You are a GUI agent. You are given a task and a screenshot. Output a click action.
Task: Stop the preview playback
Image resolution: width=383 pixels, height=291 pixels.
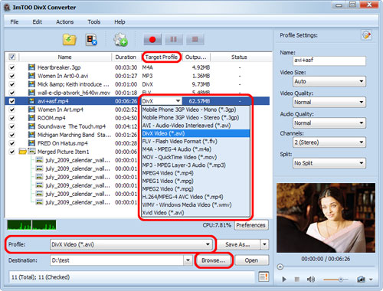[296, 280]
